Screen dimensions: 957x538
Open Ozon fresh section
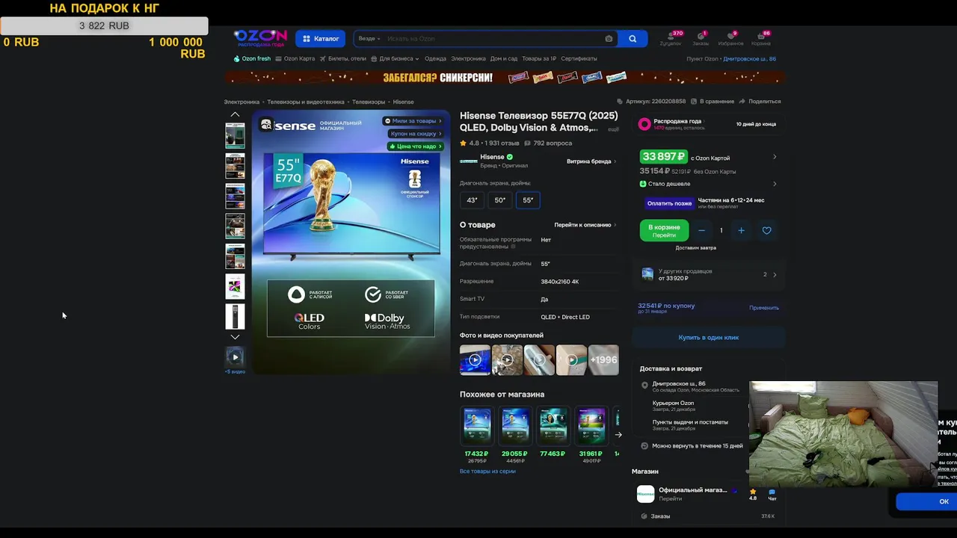pos(252,58)
